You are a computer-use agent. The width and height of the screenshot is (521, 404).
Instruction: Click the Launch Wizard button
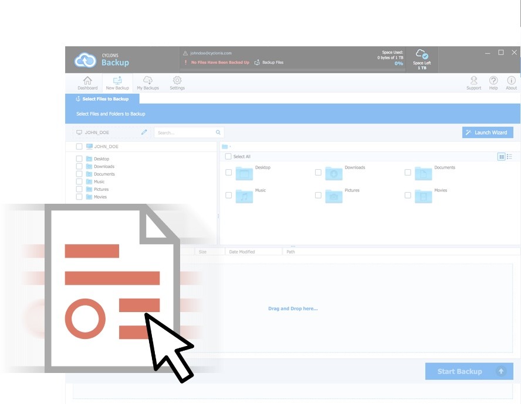[488, 132]
